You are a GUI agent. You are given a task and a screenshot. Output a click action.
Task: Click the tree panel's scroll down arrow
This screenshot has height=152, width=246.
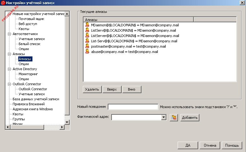pos(67,122)
